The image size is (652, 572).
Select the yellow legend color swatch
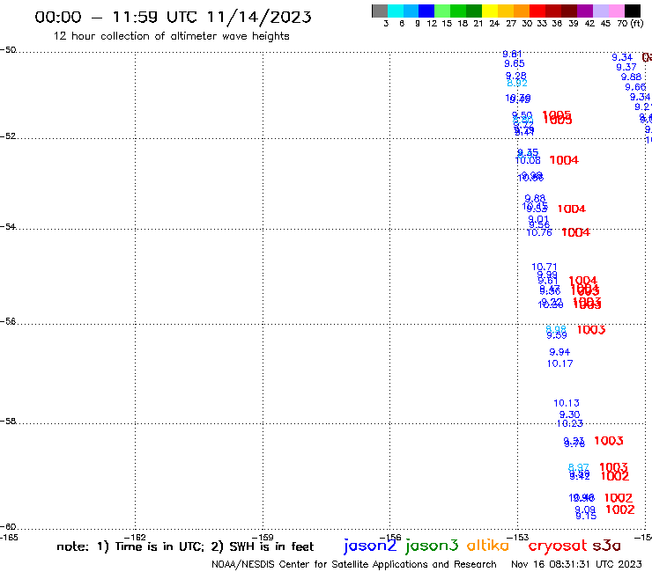click(x=490, y=11)
